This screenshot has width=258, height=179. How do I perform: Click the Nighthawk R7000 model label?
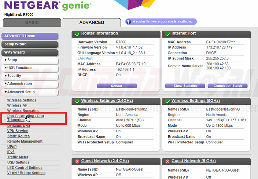19,15
